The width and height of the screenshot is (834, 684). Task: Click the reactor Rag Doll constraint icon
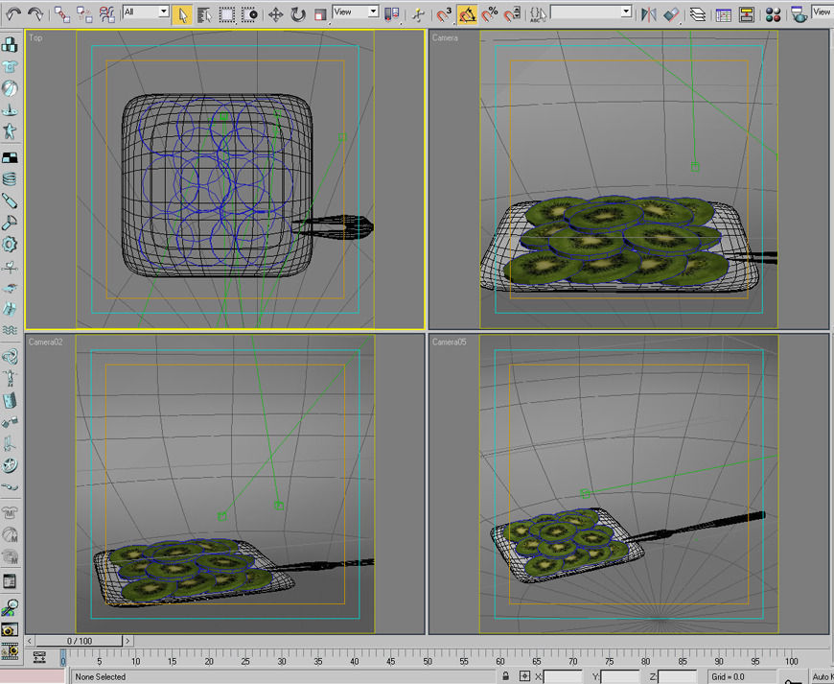click(x=10, y=378)
